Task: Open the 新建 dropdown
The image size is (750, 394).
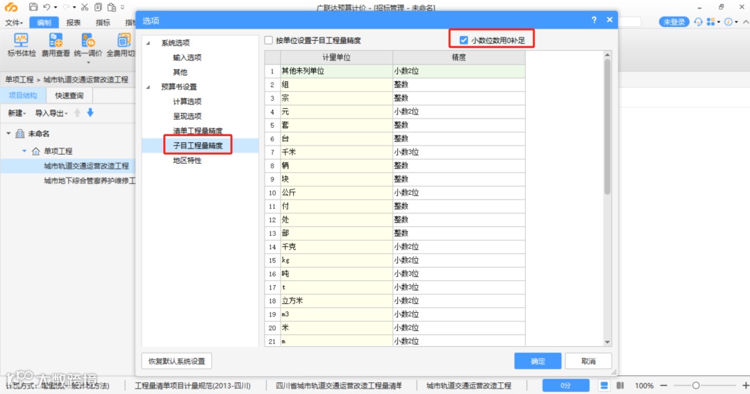Action: click(x=17, y=113)
